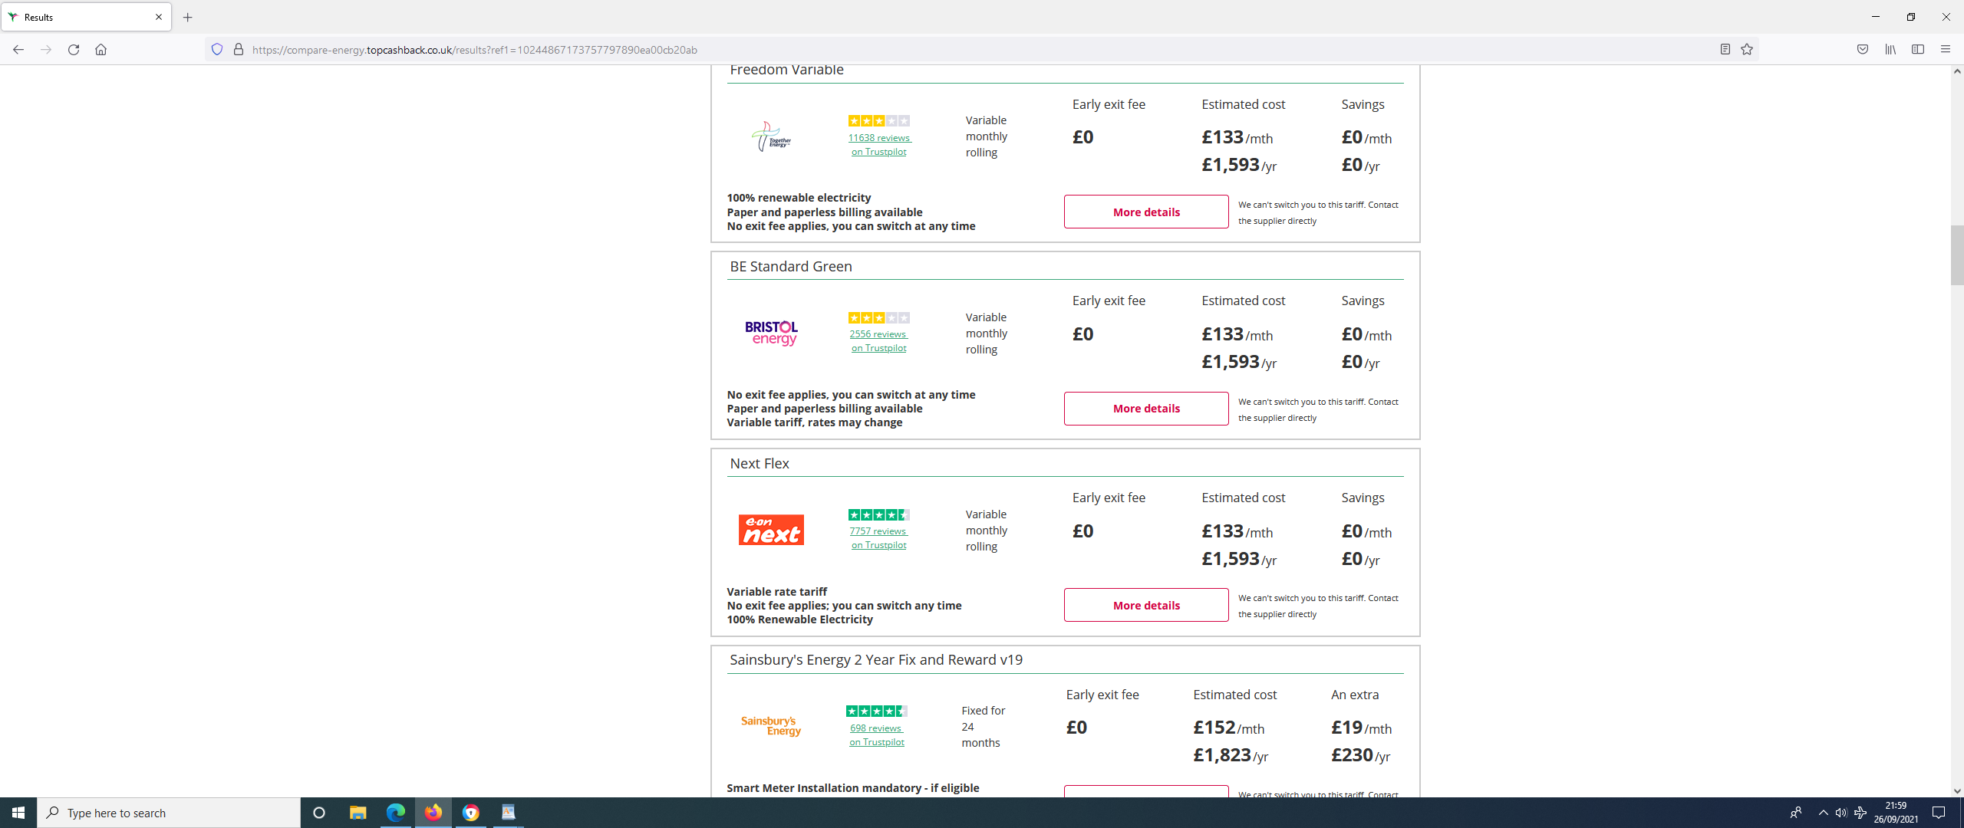The image size is (1964, 828).
Task: Click the forward navigation arrow
Action: pos(46,49)
